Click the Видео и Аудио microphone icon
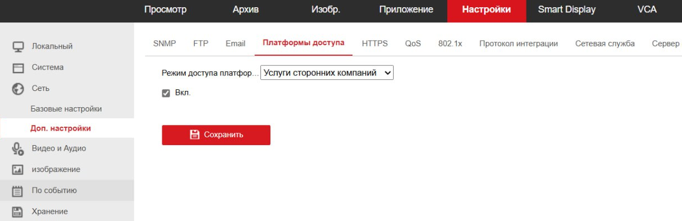The height and width of the screenshot is (221, 682). 17,148
